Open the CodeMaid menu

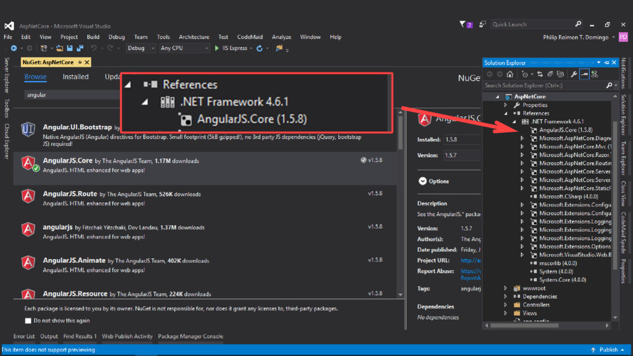(250, 36)
